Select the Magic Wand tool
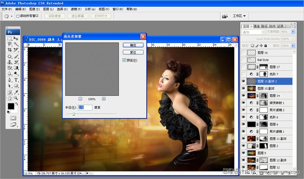Image resolution: width=304 pixels, height=179 pixels. point(16,44)
